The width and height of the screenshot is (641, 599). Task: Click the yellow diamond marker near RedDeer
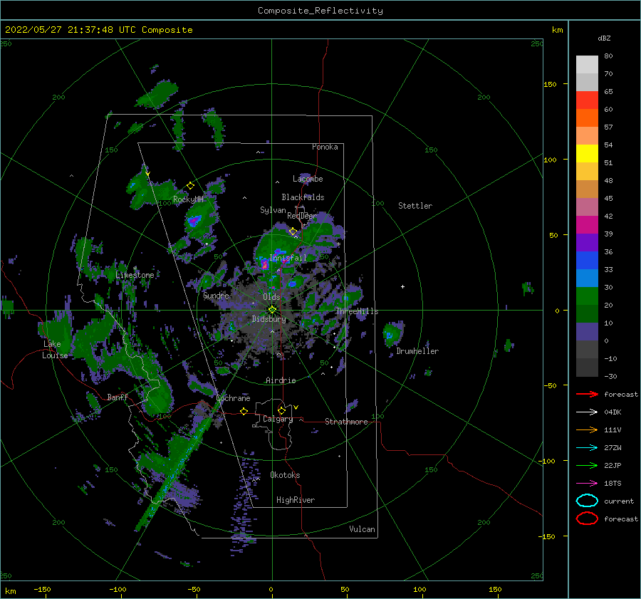[293, 231]
